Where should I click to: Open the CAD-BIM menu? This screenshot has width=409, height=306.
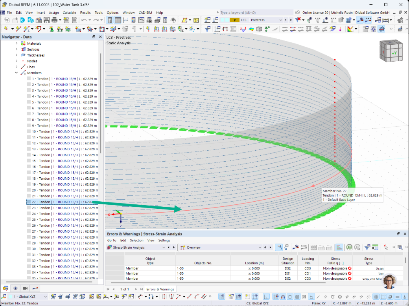point(145,13)
